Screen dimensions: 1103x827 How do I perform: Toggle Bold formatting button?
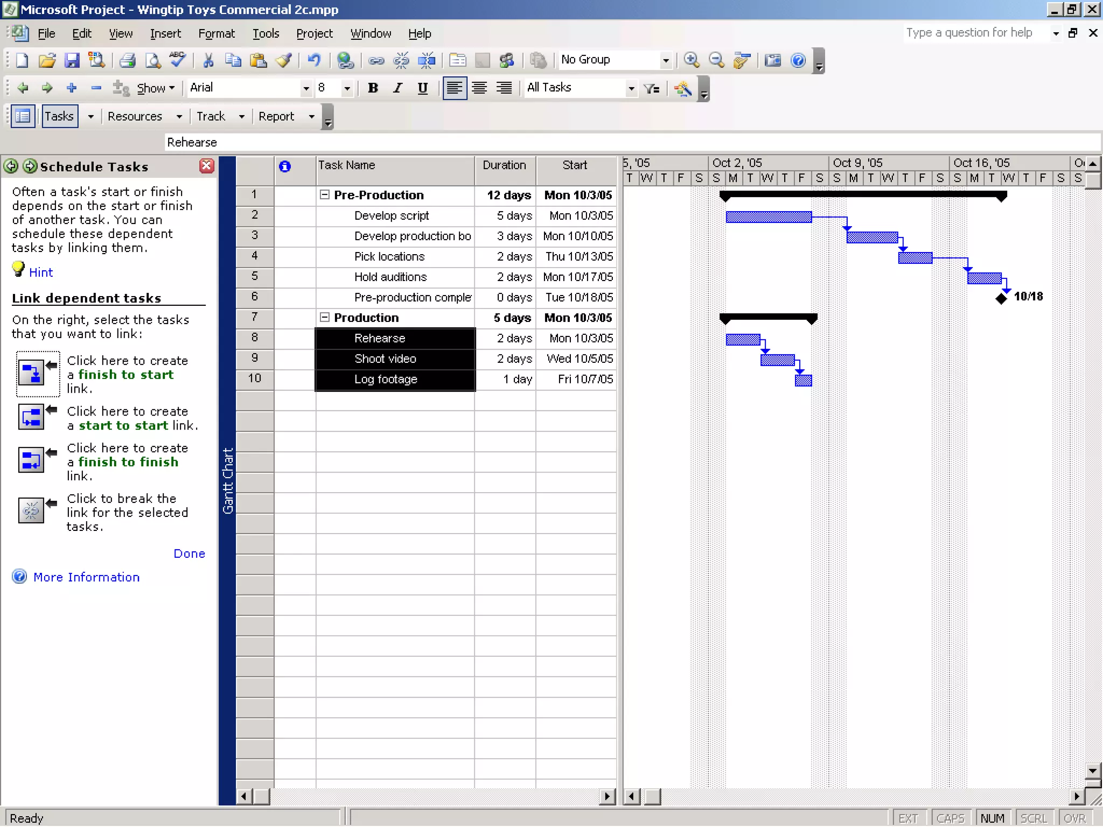pyautogui.click(x=373, y=88)
